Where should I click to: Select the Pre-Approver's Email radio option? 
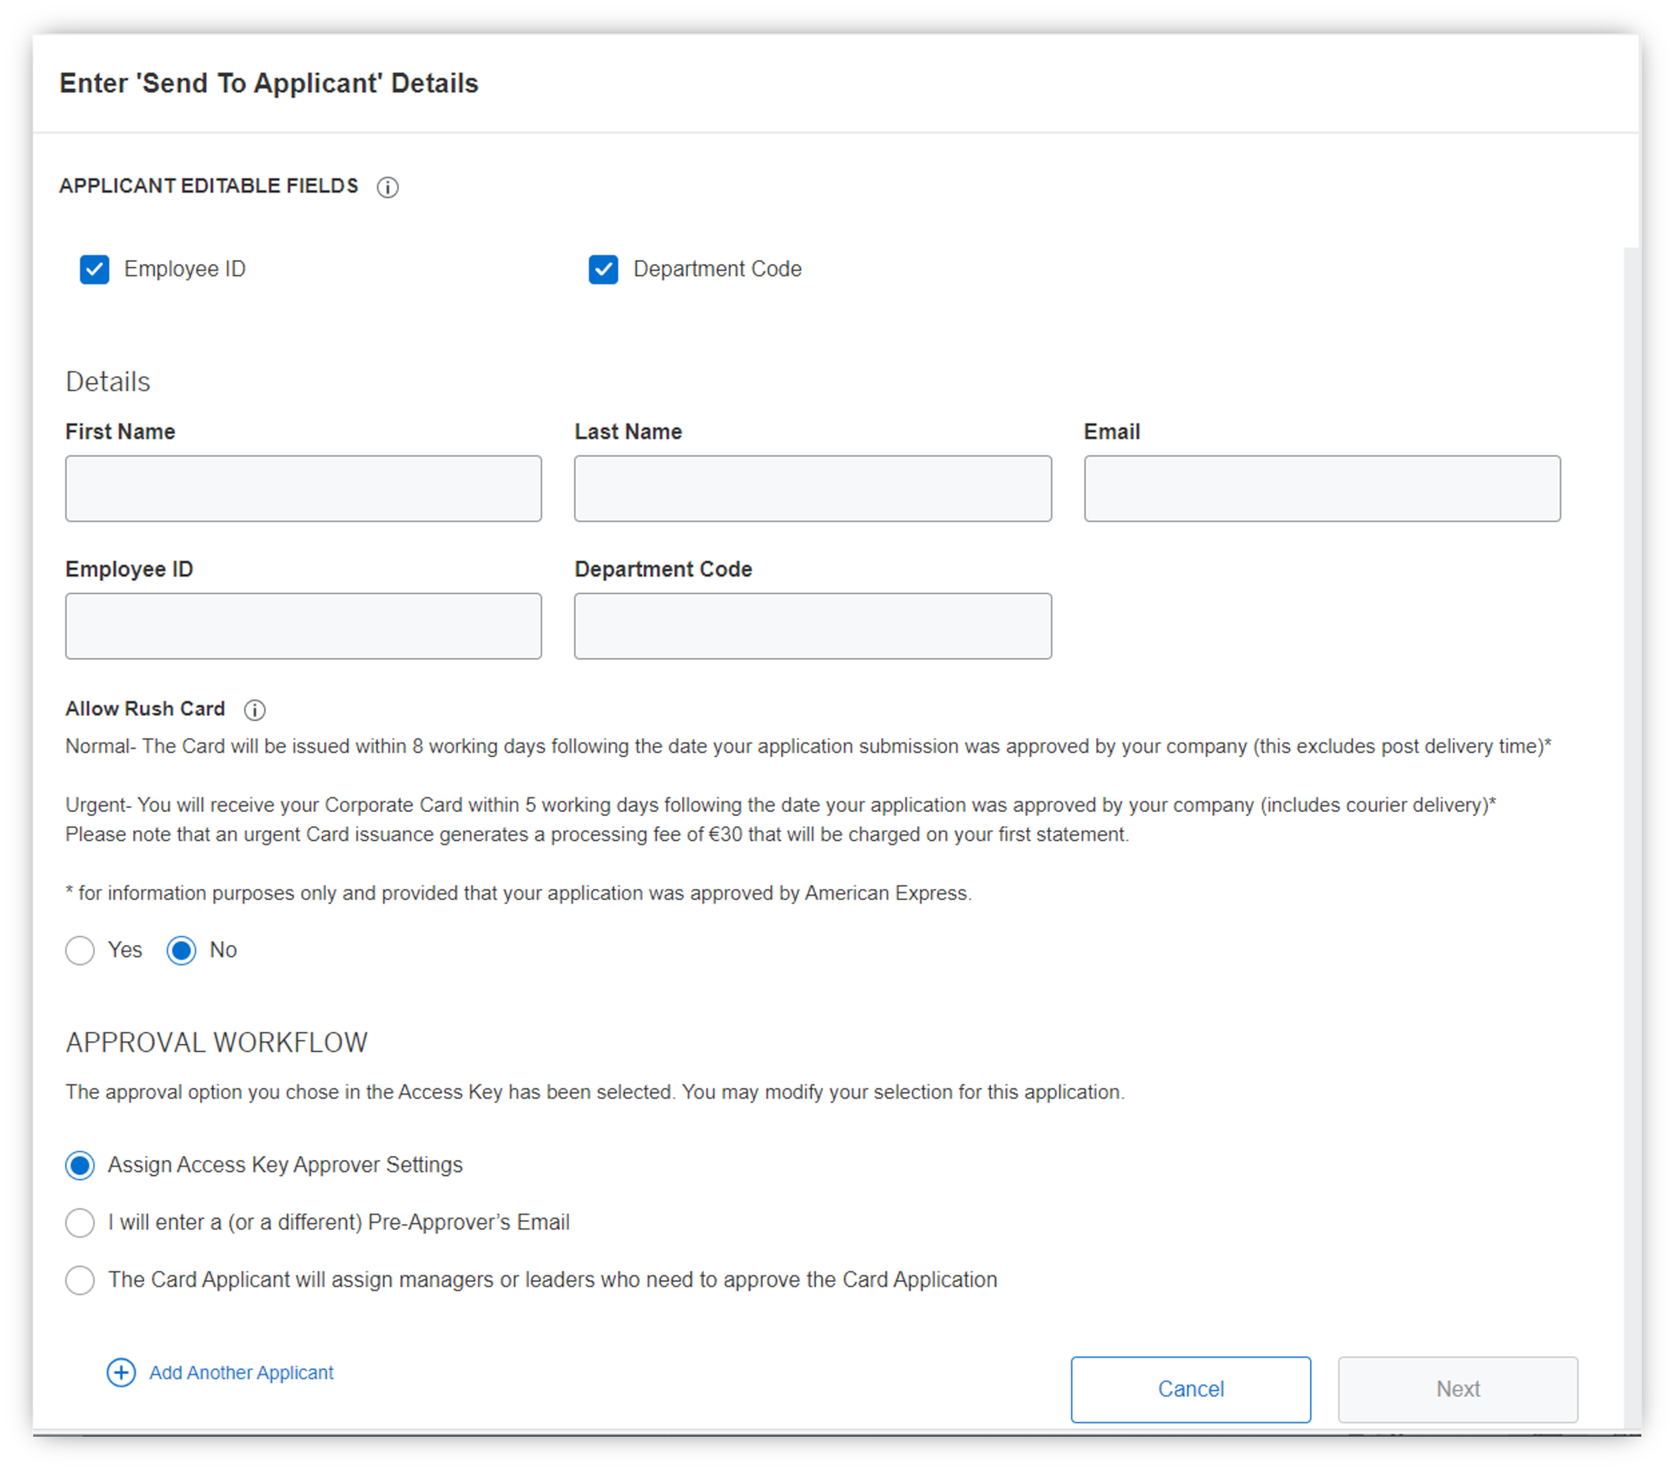point(80,1223)
